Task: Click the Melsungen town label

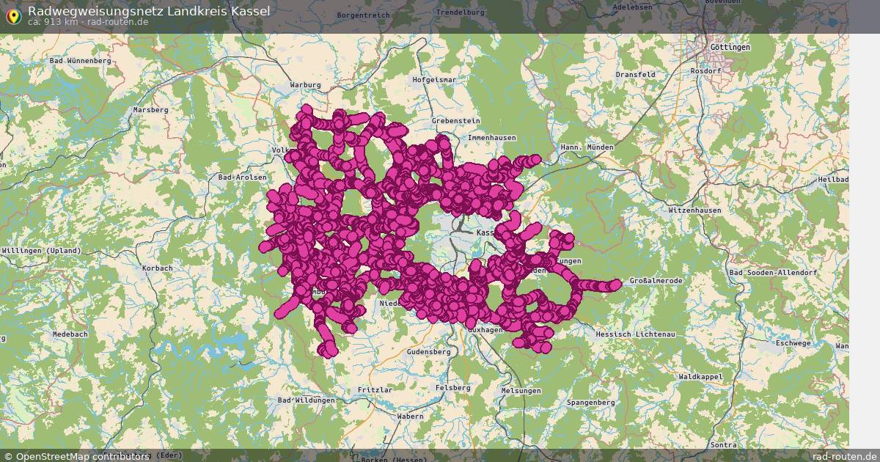Action: [522, 391]
